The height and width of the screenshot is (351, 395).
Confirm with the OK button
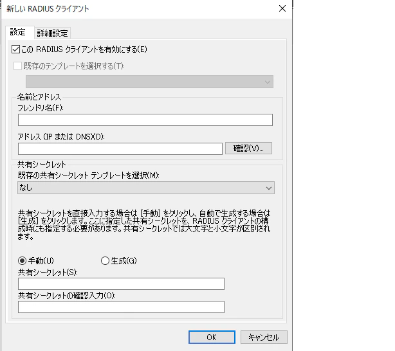[x=212, y=337]
